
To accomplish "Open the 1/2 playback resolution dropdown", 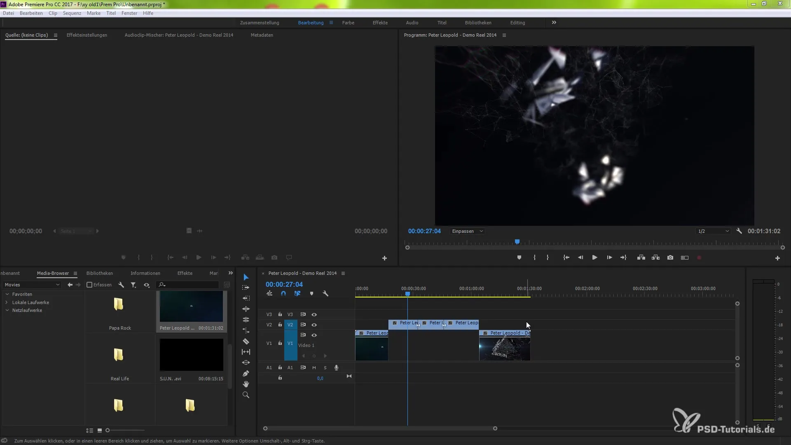I will 713,231.
